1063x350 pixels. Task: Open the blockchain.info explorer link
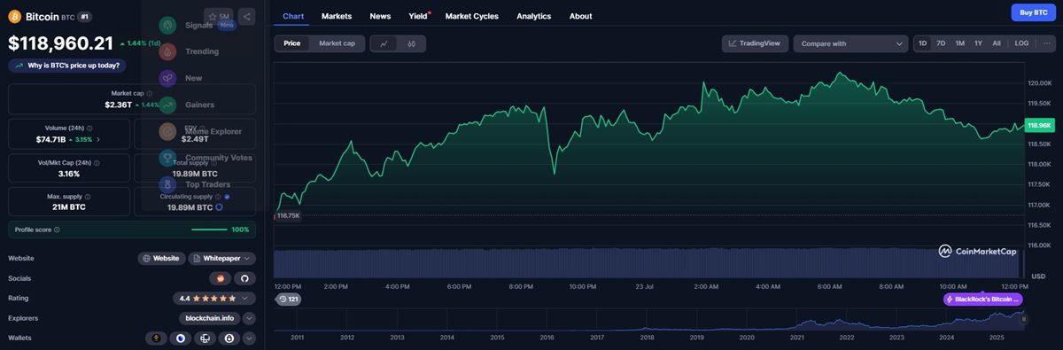pyautogui.click(x=209, y=318)
